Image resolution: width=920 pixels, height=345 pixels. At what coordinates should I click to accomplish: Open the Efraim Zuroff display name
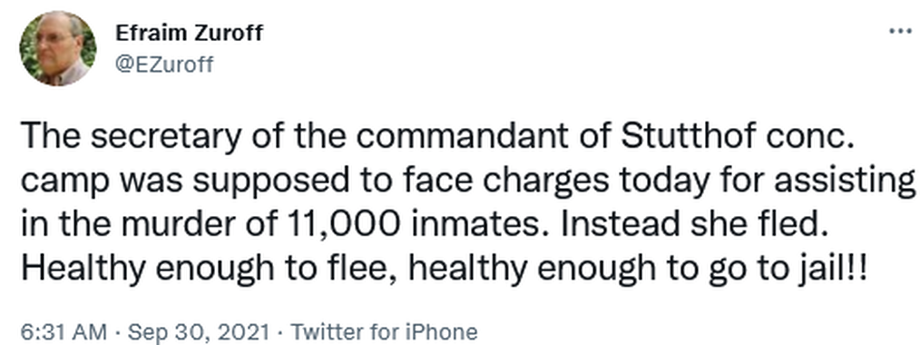tap(189, 34)
